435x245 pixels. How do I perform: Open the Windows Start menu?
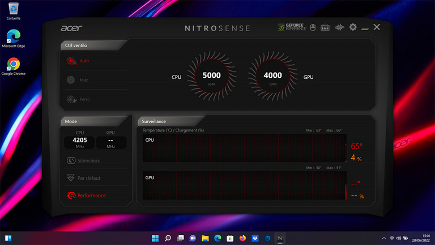click(x=155, y=238)
